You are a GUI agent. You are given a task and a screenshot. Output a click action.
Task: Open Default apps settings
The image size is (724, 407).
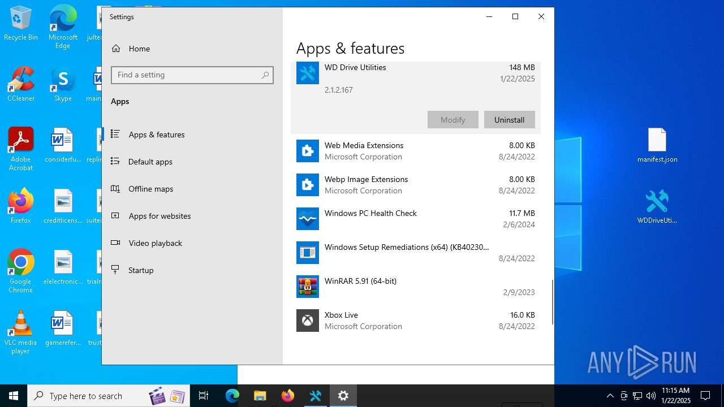(x=192, y=162)
